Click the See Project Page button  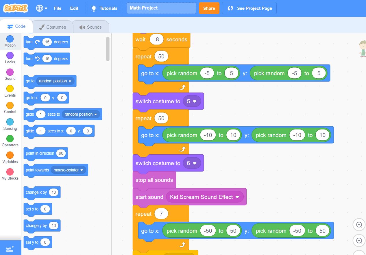(249, 8)
